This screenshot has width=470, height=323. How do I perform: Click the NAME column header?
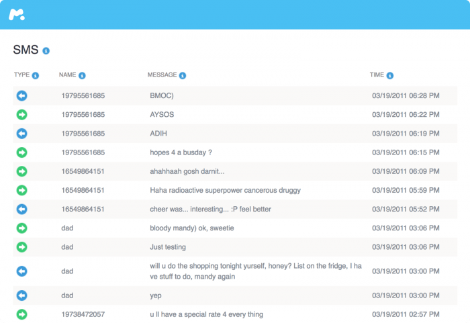point(67,75)
